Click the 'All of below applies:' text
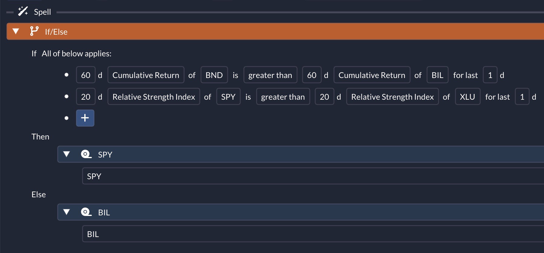This screenshot has width=544, height=253. tap(76, 53)
